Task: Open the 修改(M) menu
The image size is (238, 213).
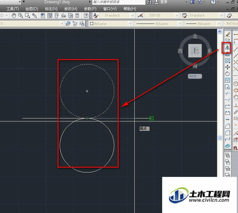Action: click(x=71, y=9)
